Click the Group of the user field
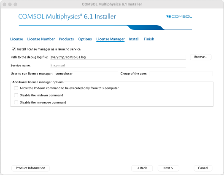Image resolution: width=224 pixels, height=175 pixels. pyautogui.click(x=181, y=74)
